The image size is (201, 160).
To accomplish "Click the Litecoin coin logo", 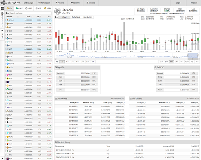I will tap(57, 11).
